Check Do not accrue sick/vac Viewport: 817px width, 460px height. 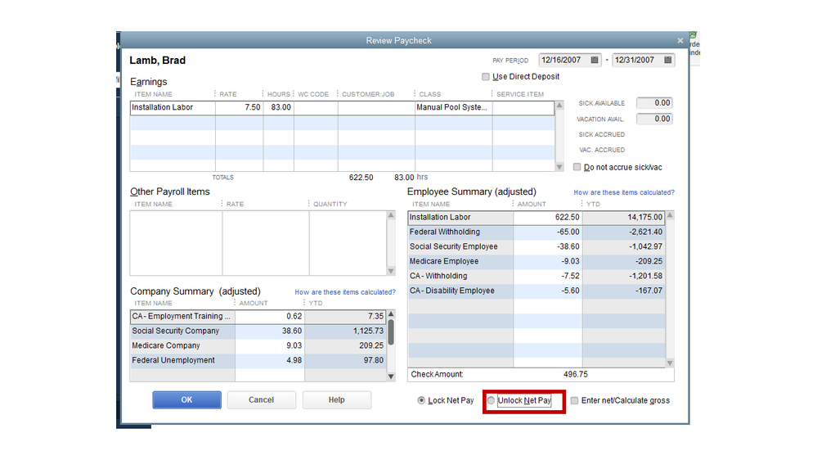[x=577, y=167]
